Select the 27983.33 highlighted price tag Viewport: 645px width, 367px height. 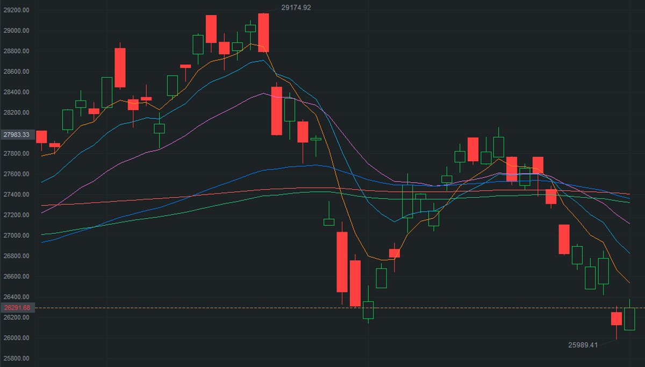tap(16, 134)
